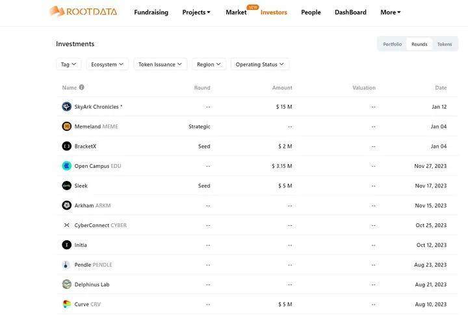Open the Ecosystem filter dropdown
468x315 pixels.
click(107, 64)
